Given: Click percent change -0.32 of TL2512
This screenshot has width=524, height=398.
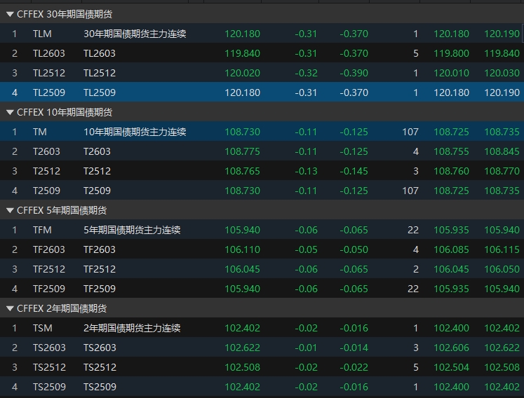Looking at the screenshot, I should pos(306,73).
